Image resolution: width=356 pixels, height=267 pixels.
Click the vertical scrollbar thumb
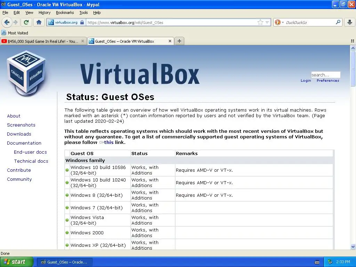pos(353,68)
